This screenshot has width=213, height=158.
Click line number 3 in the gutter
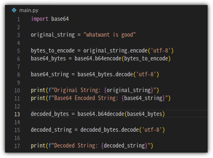click(18, 35)
